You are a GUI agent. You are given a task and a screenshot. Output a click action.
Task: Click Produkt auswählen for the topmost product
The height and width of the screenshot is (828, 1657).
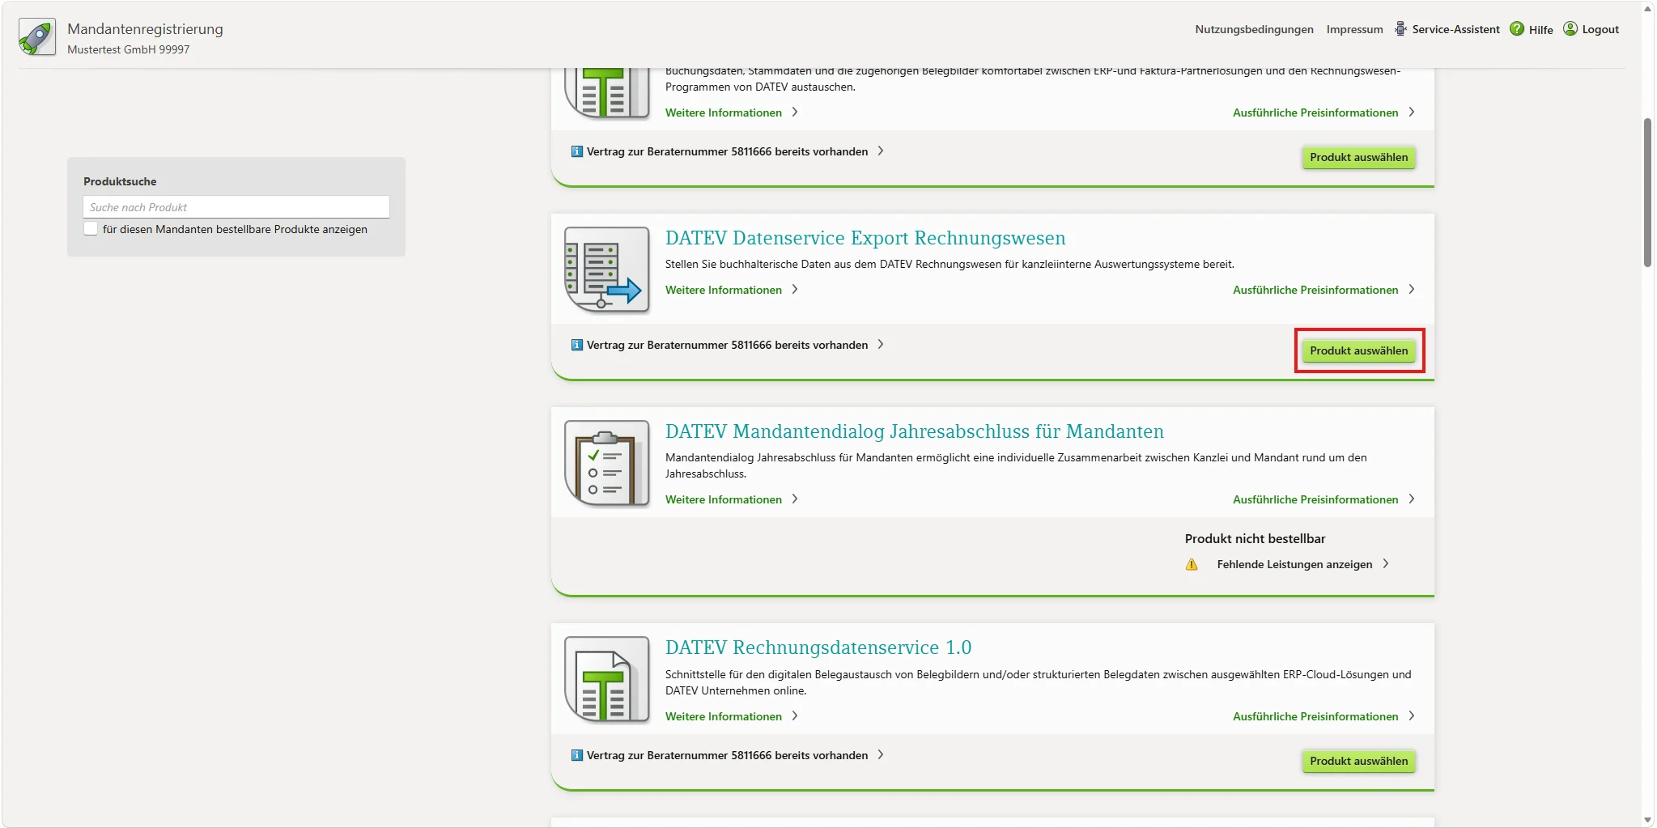tap(1359, 157)
